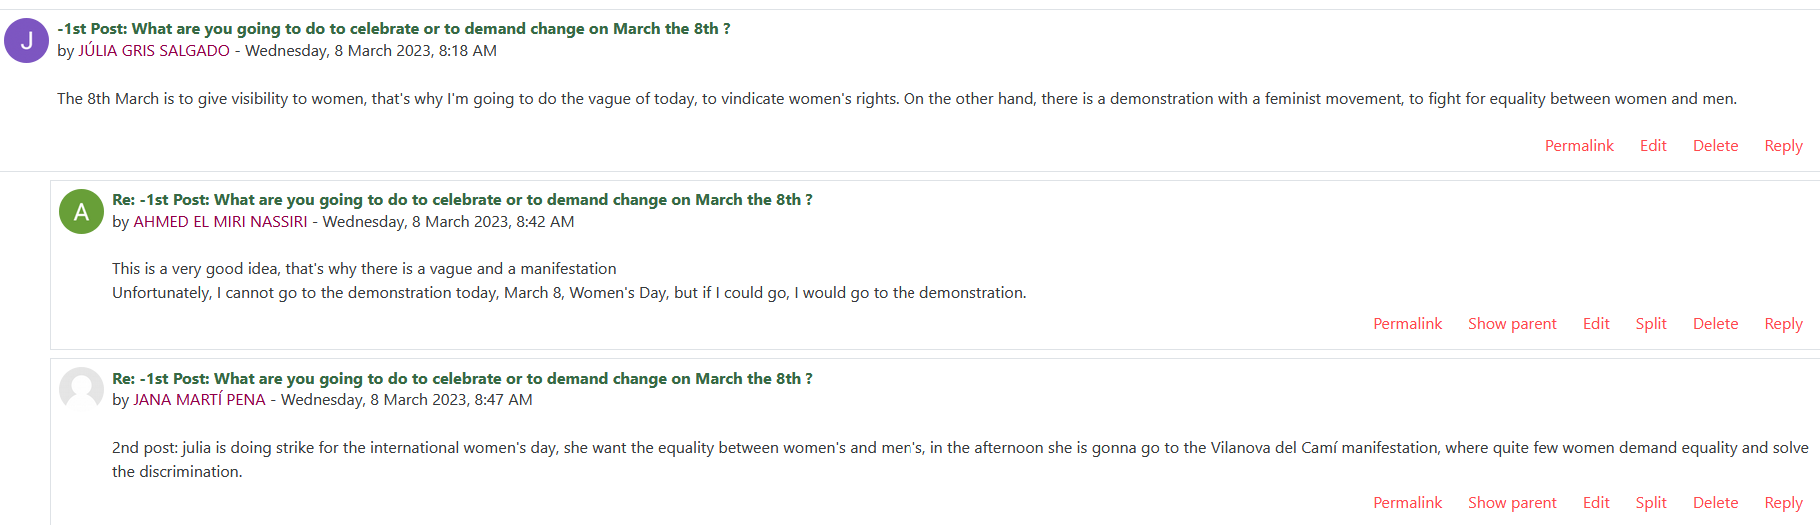
Task: Open JANA MARTÍ PENA's profile link
Action: (x=199, y=400)
